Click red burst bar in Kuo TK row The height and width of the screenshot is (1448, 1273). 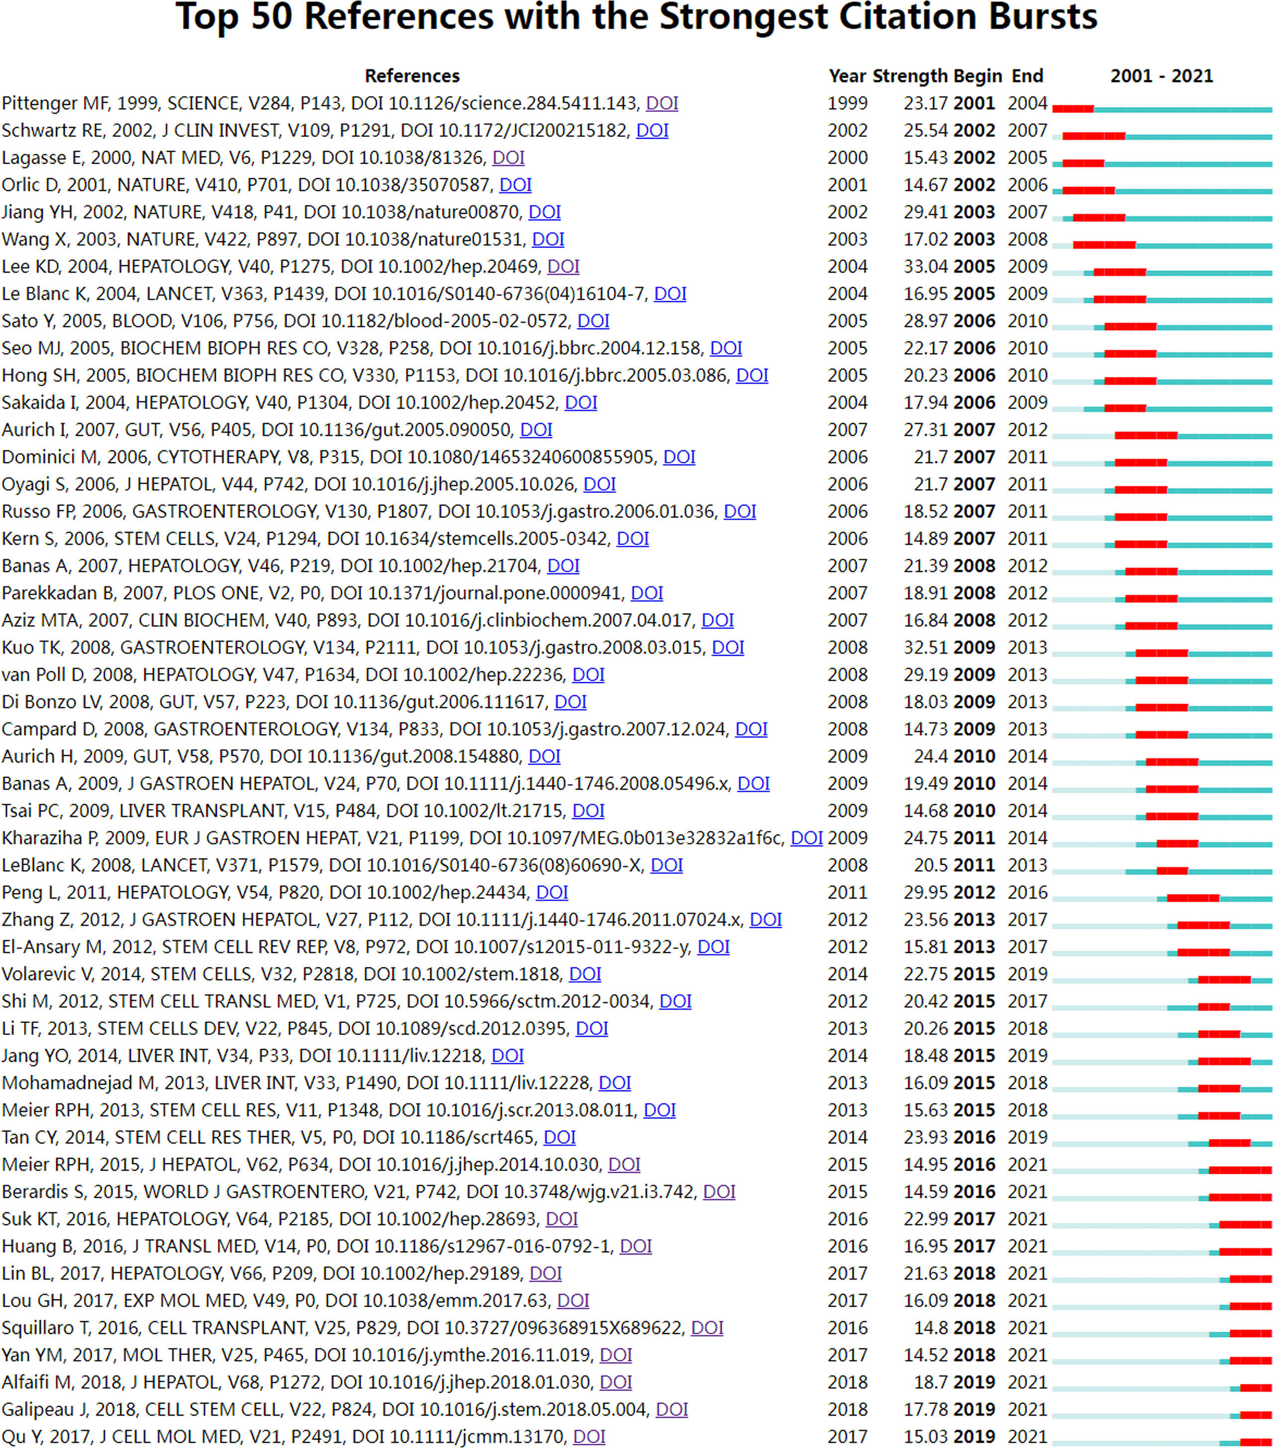point(1162,653)
